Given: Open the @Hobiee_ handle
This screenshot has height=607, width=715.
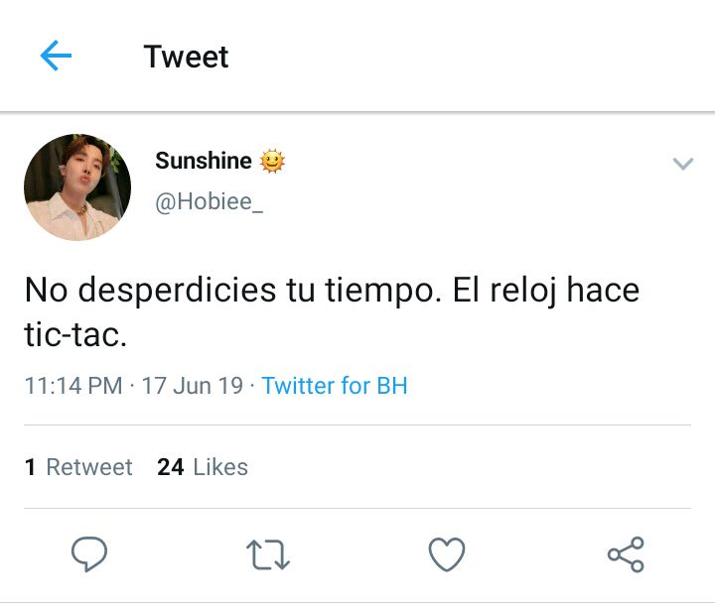Looking at the screenshot, I should 210,201.
